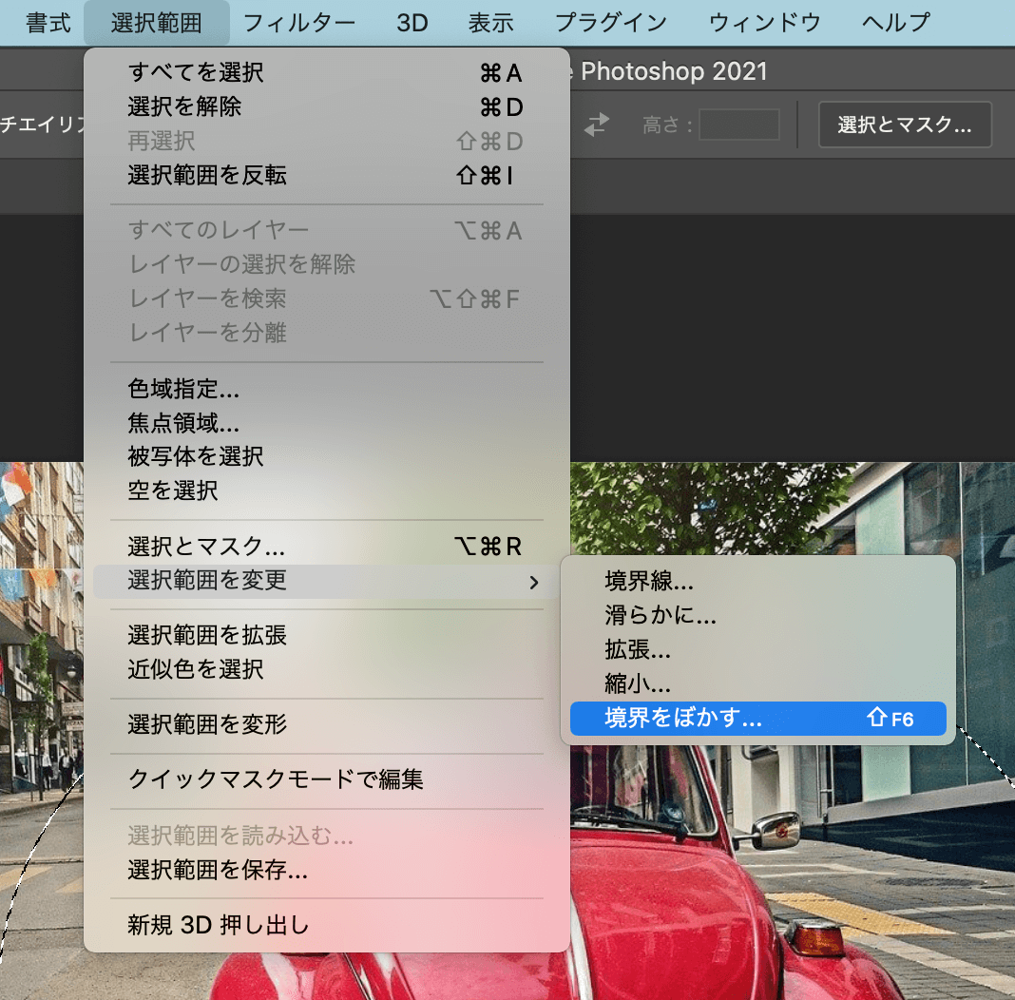Open the ウィンドウ menu
The image size is (1015, 1000).
[764, 23]
